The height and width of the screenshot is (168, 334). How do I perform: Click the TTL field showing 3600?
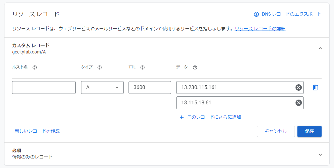150,87
